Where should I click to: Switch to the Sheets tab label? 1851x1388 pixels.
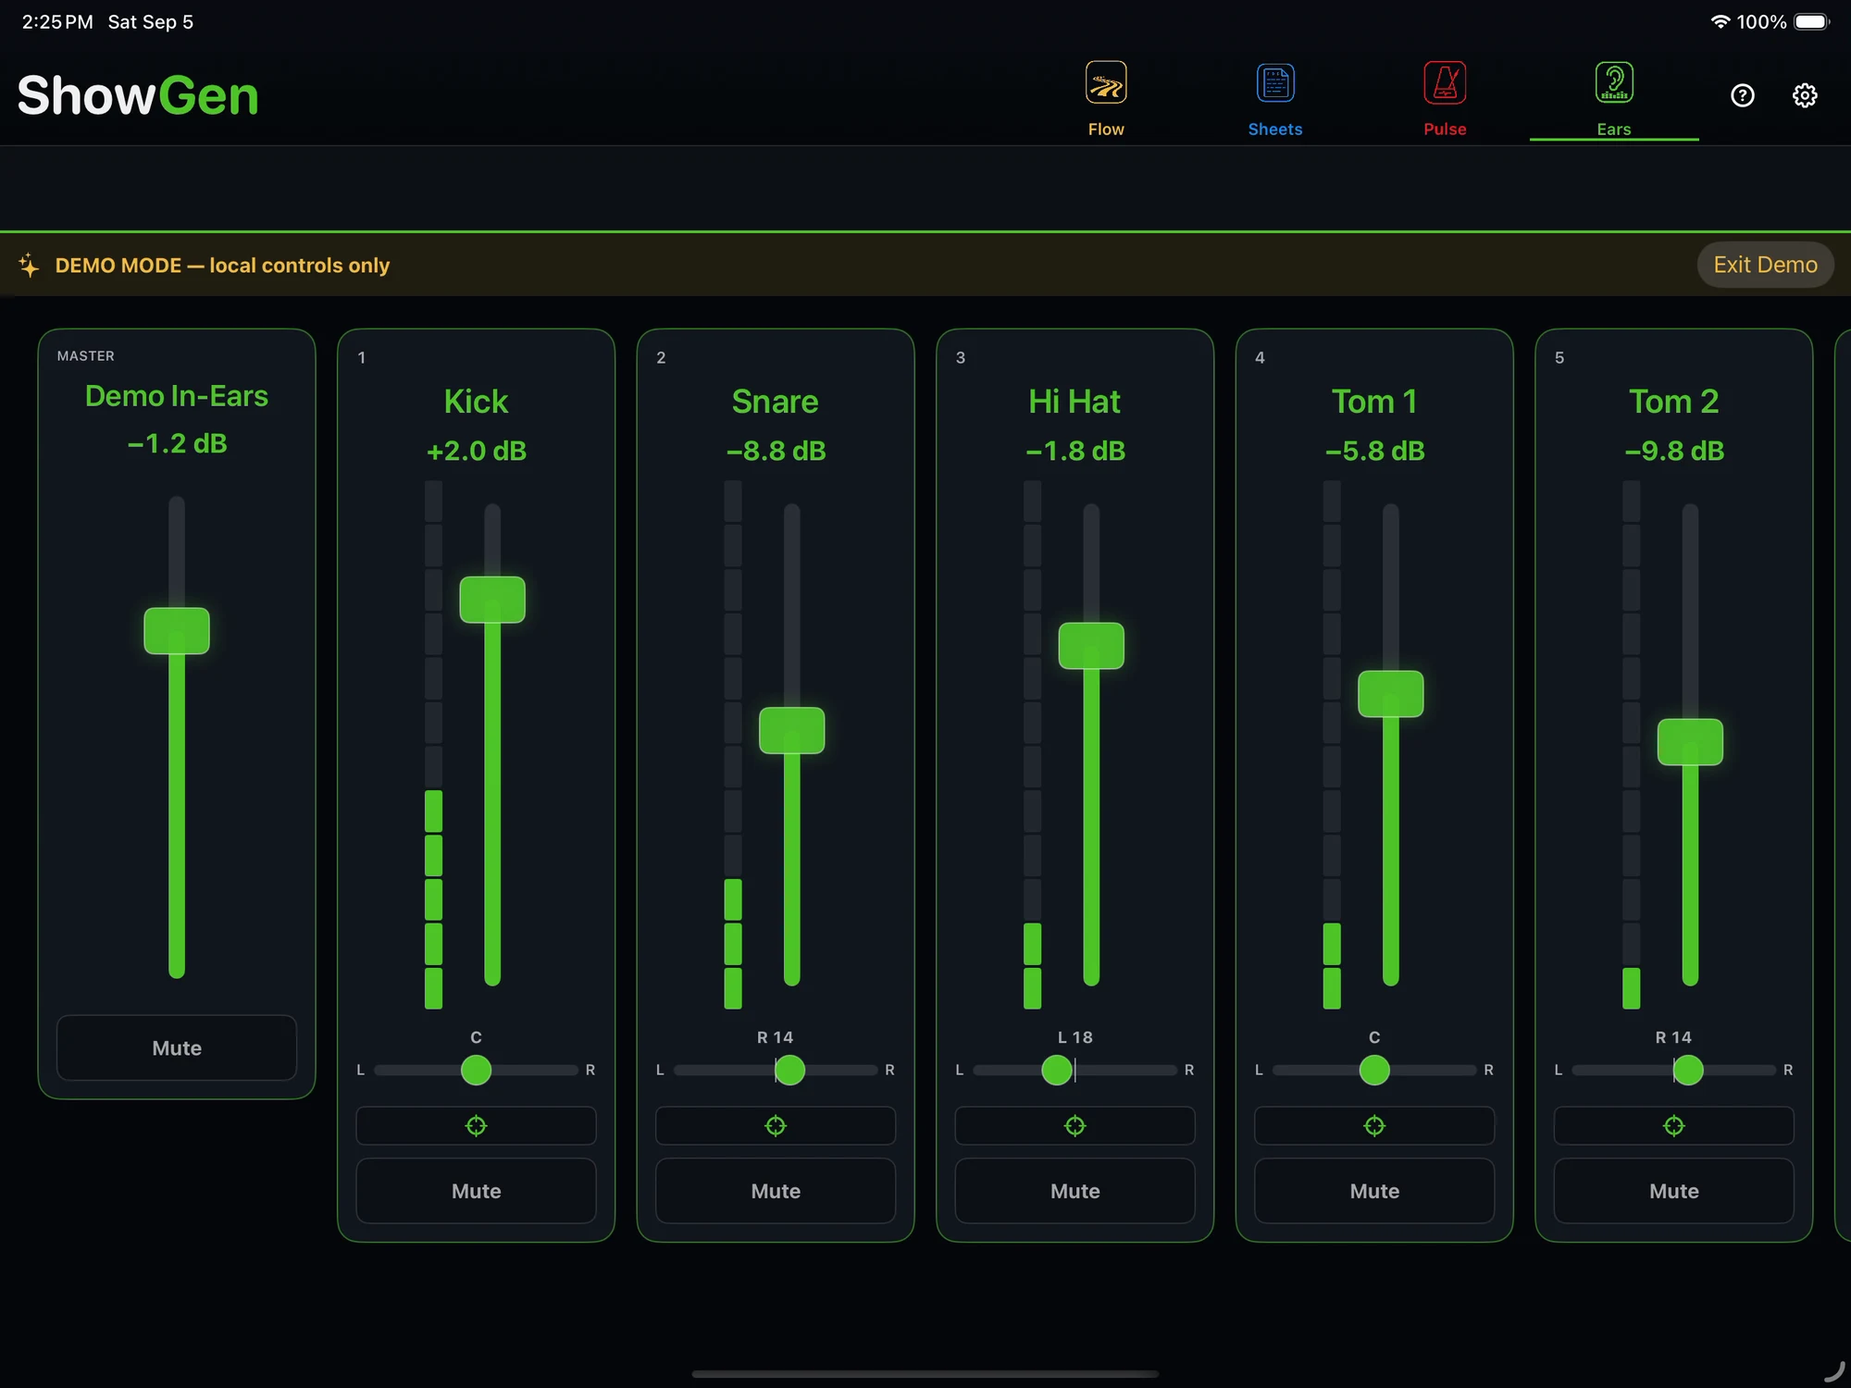point(1275,130)
